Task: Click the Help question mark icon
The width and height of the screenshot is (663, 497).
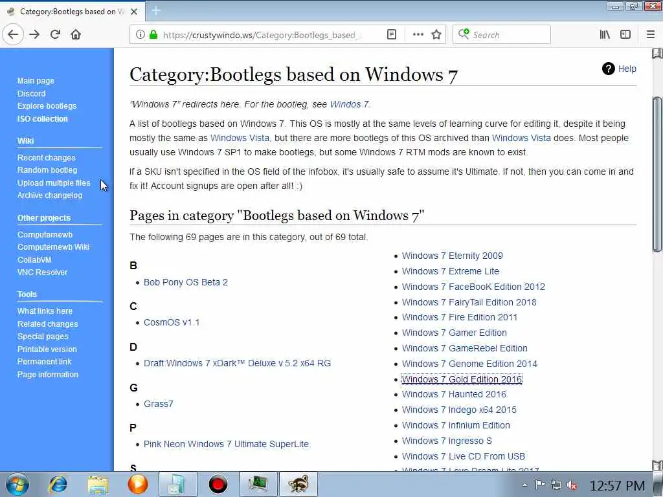Action: tap(608, 69)
